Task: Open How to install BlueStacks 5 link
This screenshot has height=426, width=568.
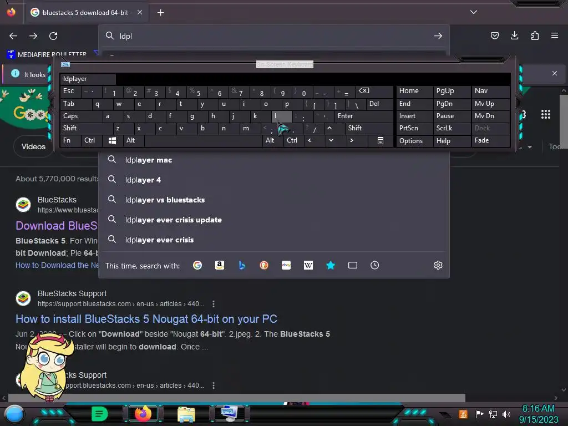Action: [x=146, y=319]
